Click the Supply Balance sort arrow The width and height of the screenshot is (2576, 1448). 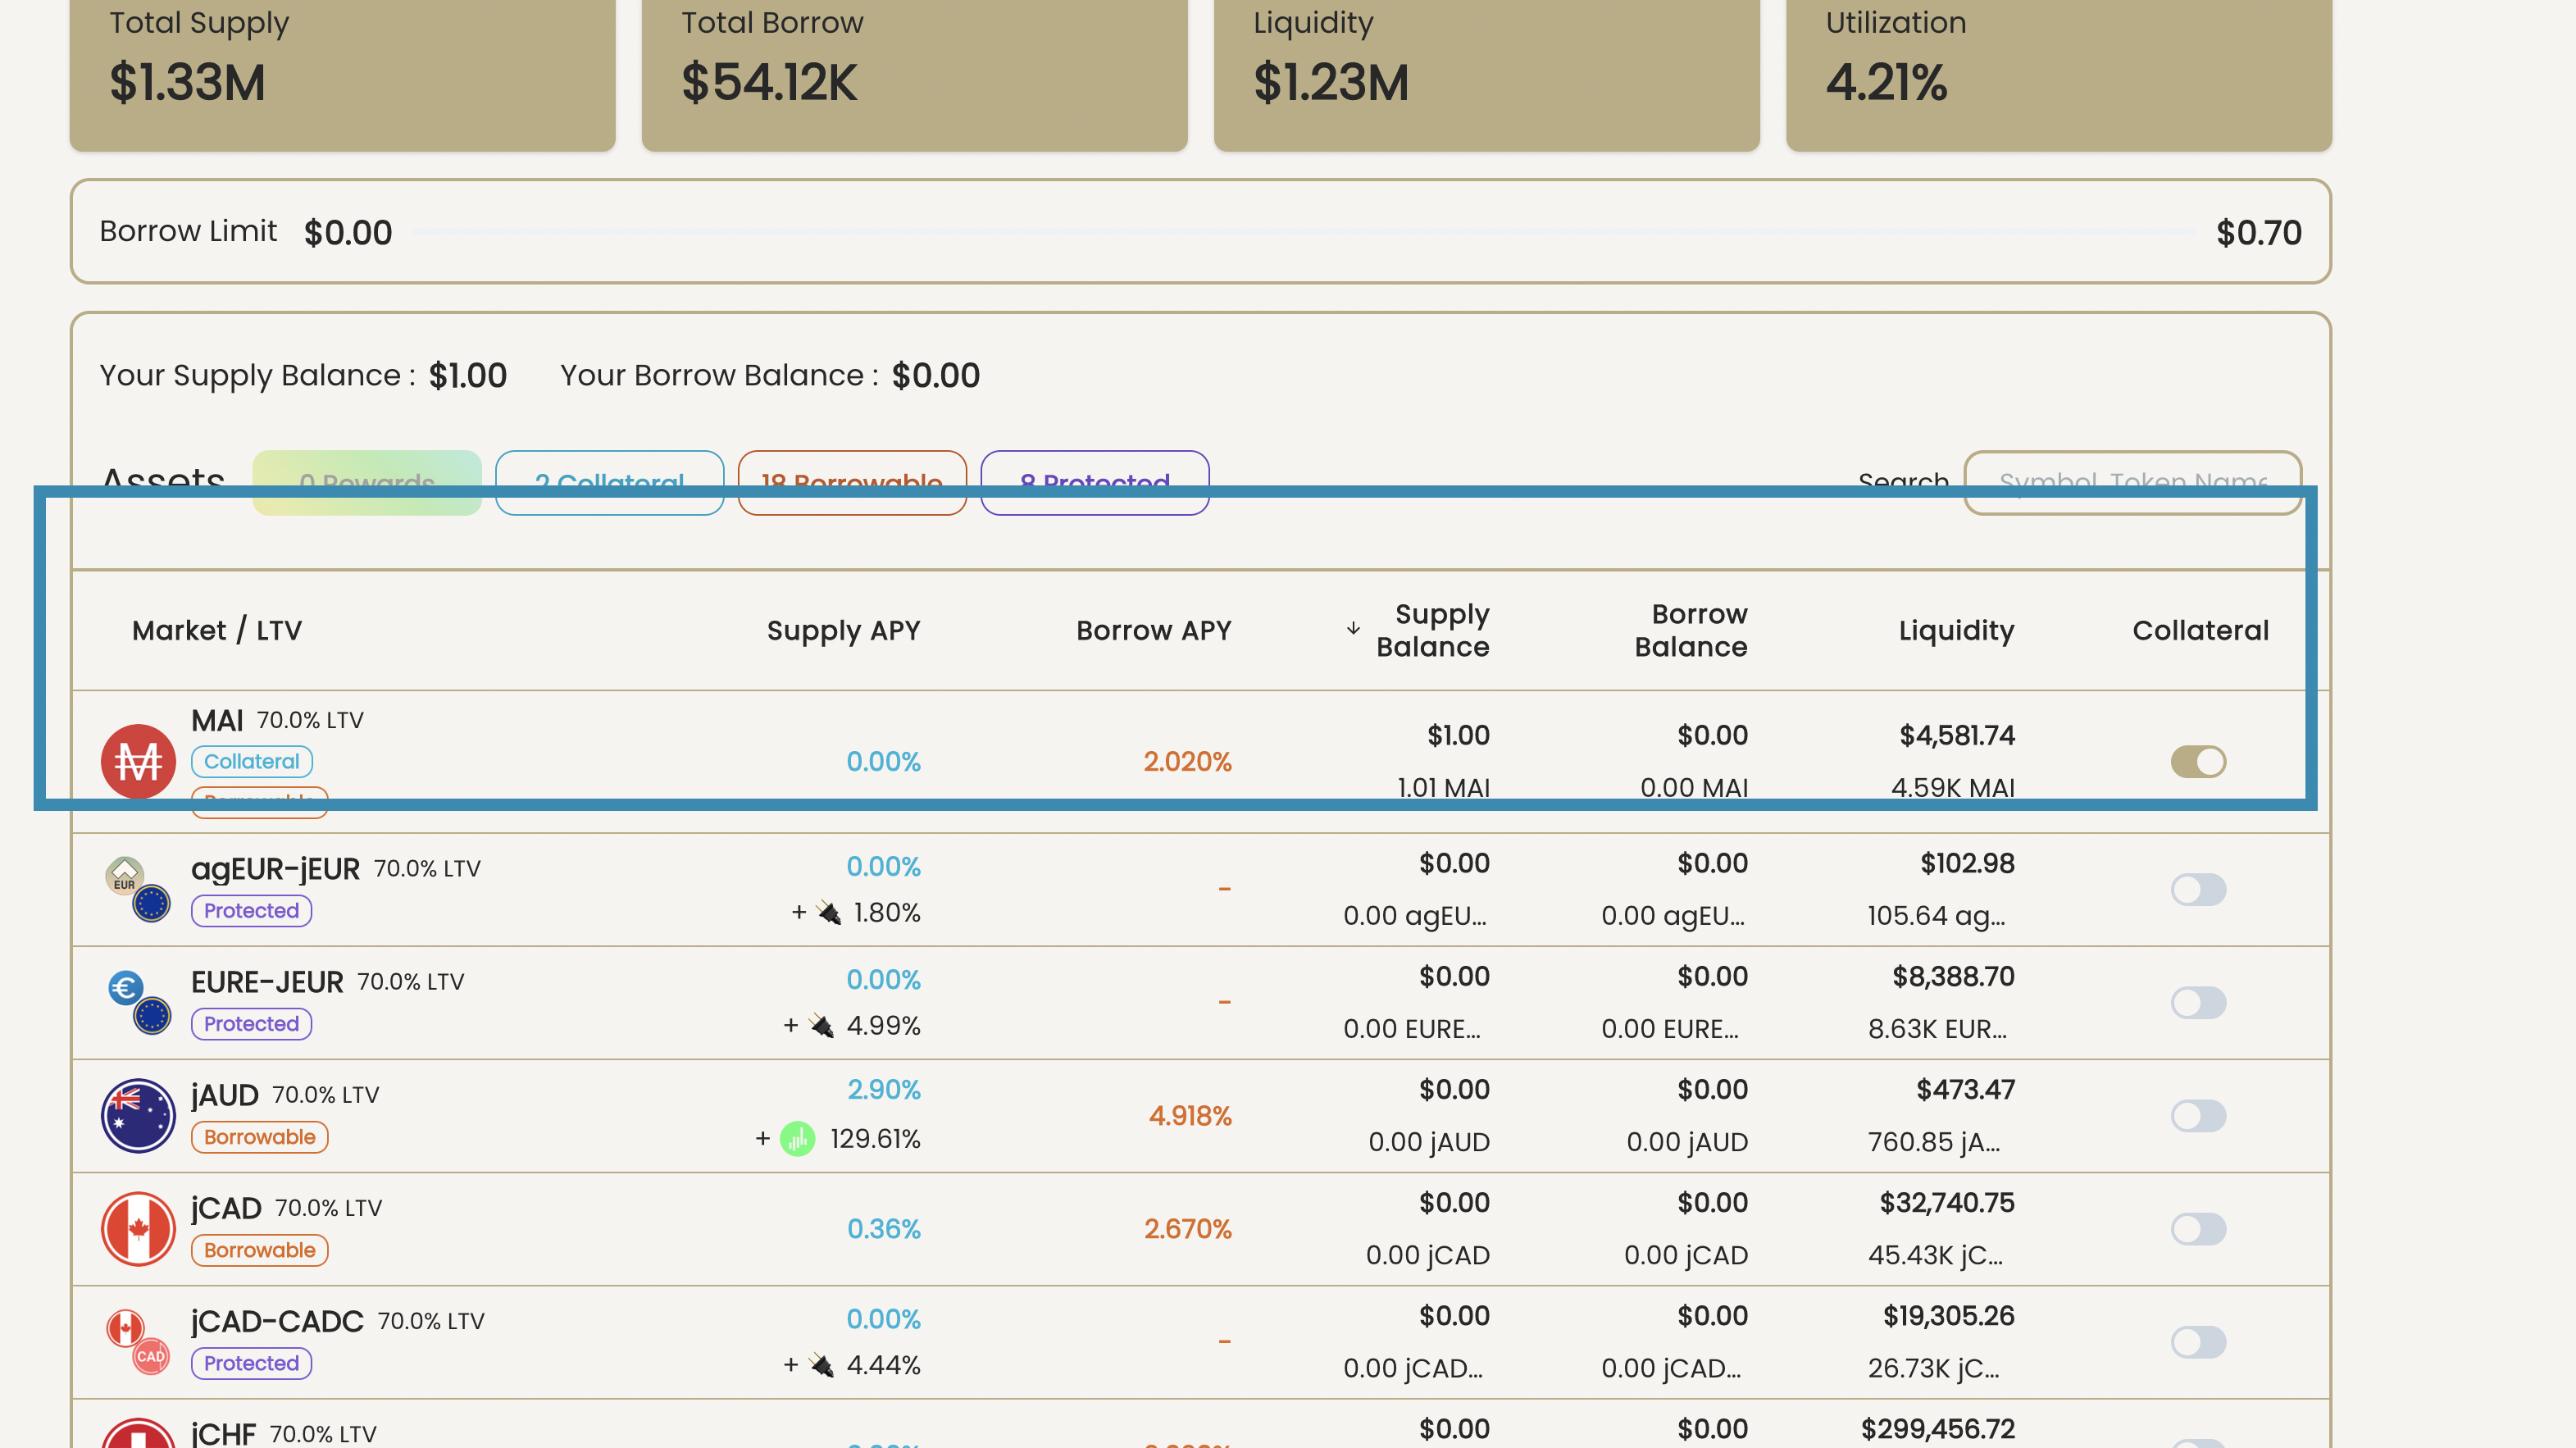[1354, 629]
